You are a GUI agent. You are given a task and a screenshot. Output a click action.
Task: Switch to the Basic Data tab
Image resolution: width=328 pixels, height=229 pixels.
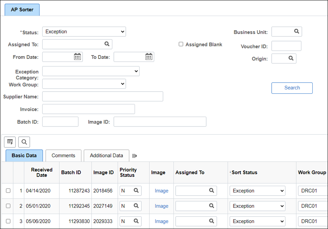point(24,156)
